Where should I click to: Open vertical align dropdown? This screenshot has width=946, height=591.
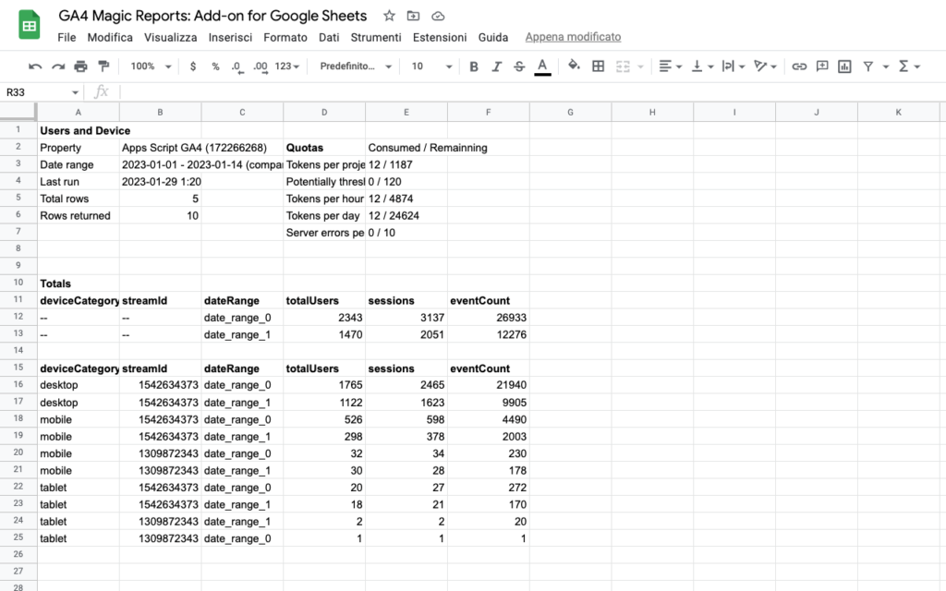(x=702, y=66)
